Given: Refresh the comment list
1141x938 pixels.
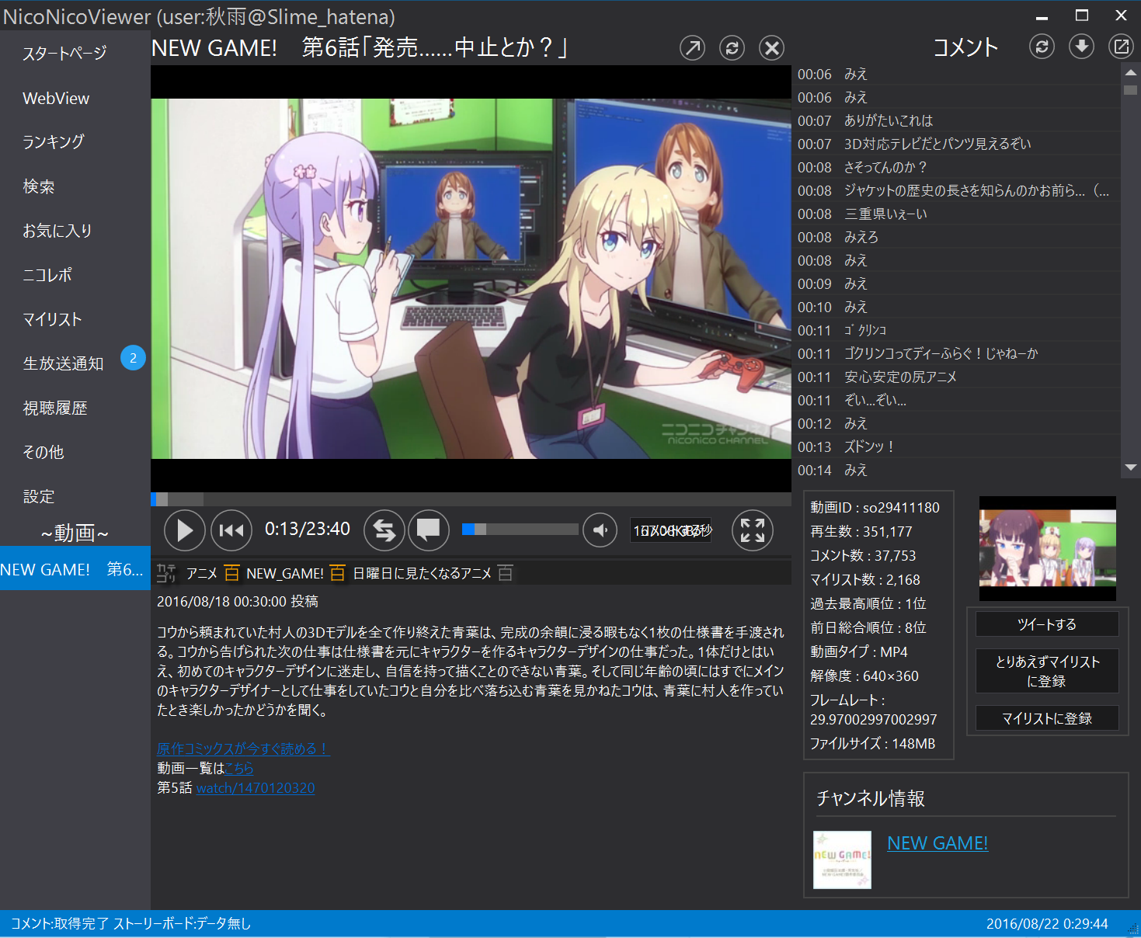Looking at the screenshot, I should click(1042, 47).
